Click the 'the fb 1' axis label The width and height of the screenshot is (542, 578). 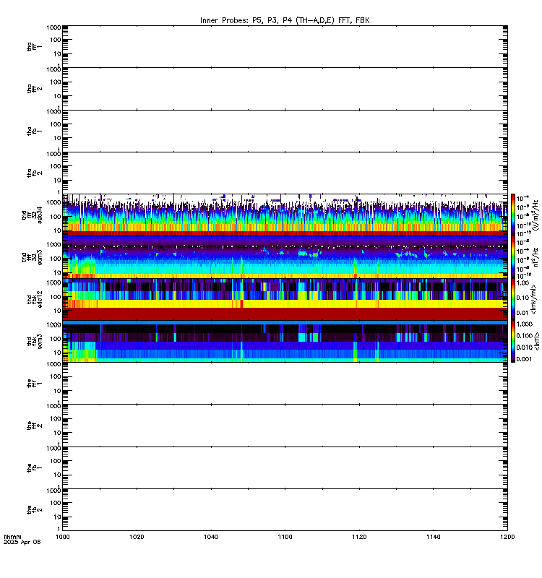pos(35,467)
